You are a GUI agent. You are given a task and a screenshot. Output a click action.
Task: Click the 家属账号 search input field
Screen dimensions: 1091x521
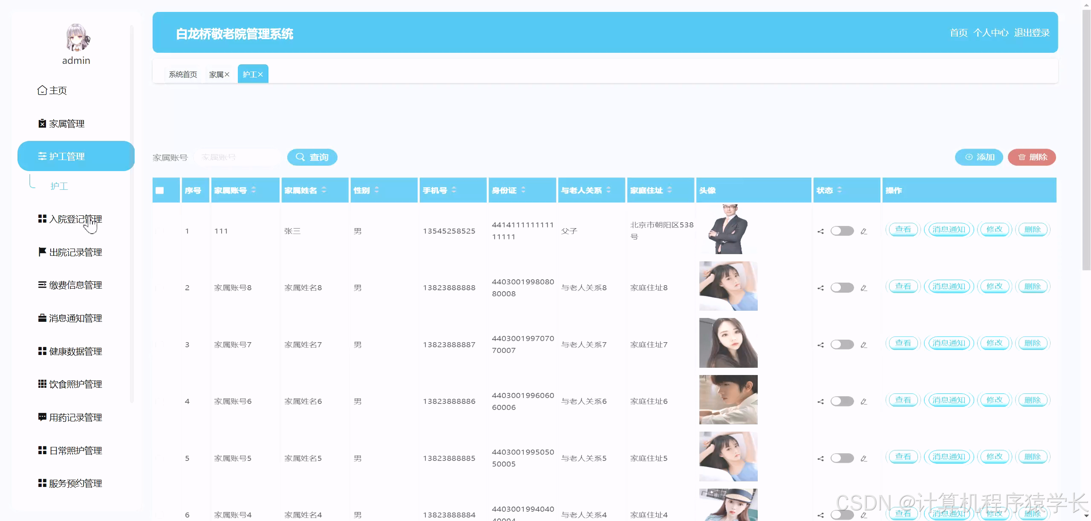click(x=238, y=157)
